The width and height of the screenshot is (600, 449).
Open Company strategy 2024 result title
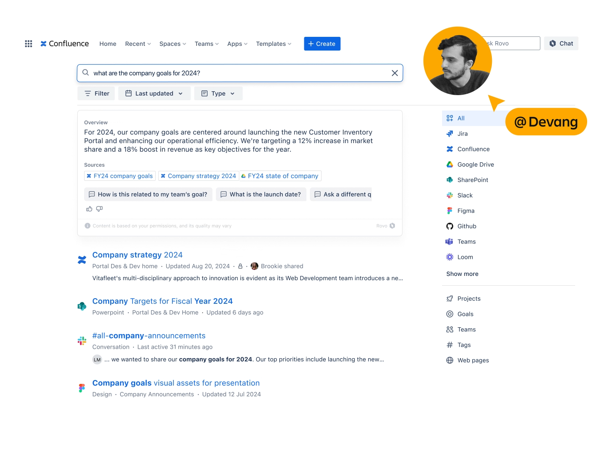click(137, 255)
